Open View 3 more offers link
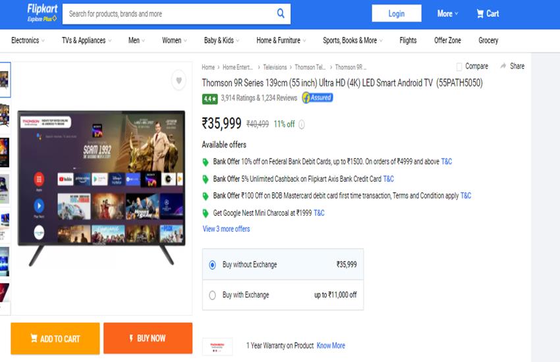560x362 pixels. pos(226,229)
